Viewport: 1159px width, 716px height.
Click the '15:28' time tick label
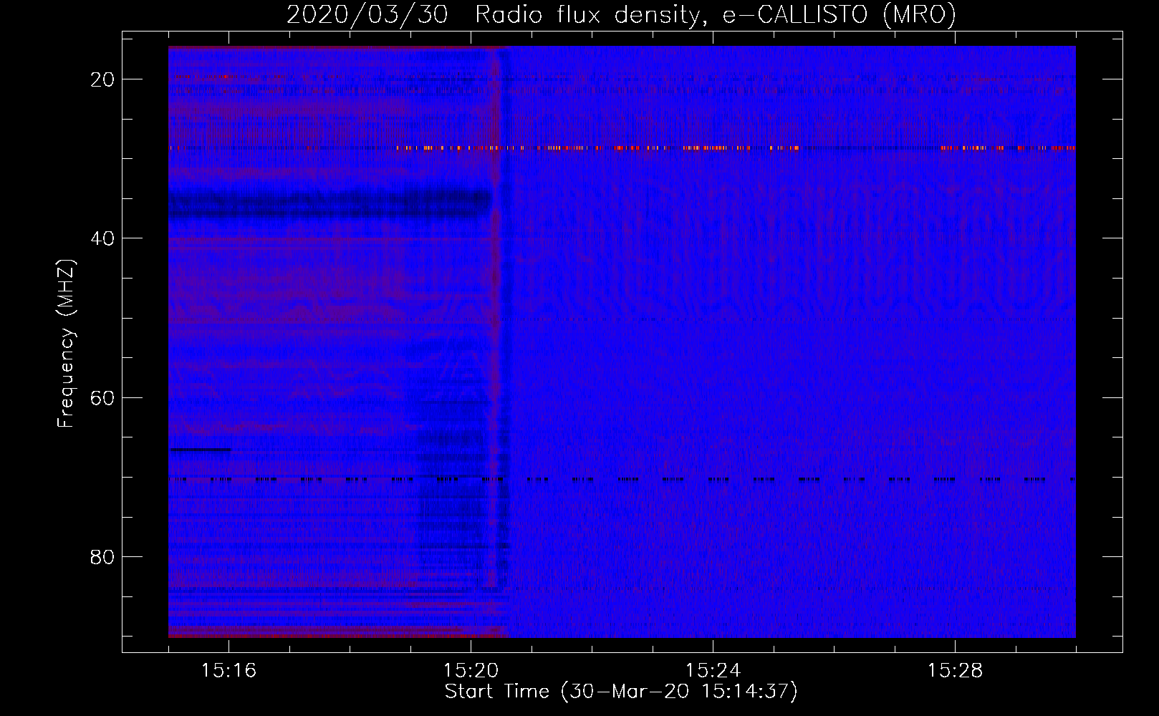(x=955, y=671)
